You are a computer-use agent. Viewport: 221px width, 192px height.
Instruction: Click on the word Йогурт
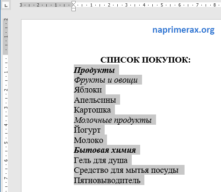click(x=87, y=130)
